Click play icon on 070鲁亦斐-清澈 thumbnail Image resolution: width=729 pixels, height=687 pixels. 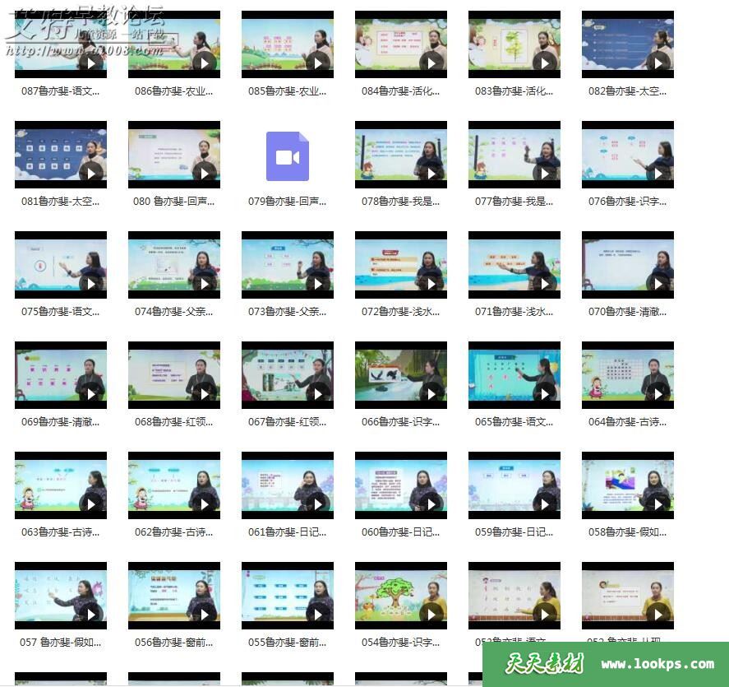point(657,282)
